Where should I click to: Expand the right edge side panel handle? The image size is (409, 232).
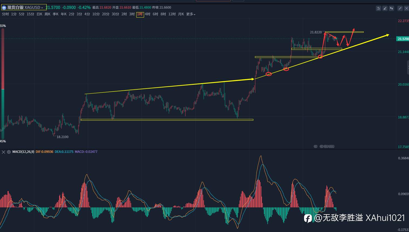pyautogui.click(x=408, y=67)
